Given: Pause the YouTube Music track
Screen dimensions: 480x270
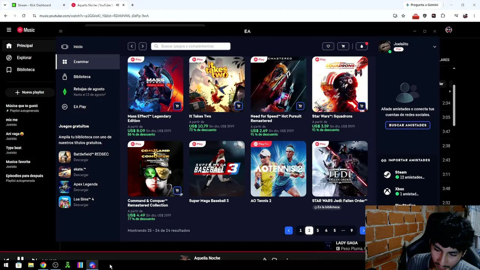Looking at the screenshot, I should point(20,259).
